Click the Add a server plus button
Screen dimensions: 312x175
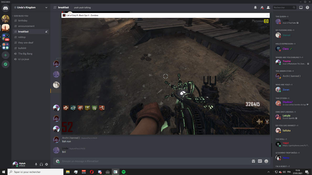pyautogui.click(x=6, y=55)
